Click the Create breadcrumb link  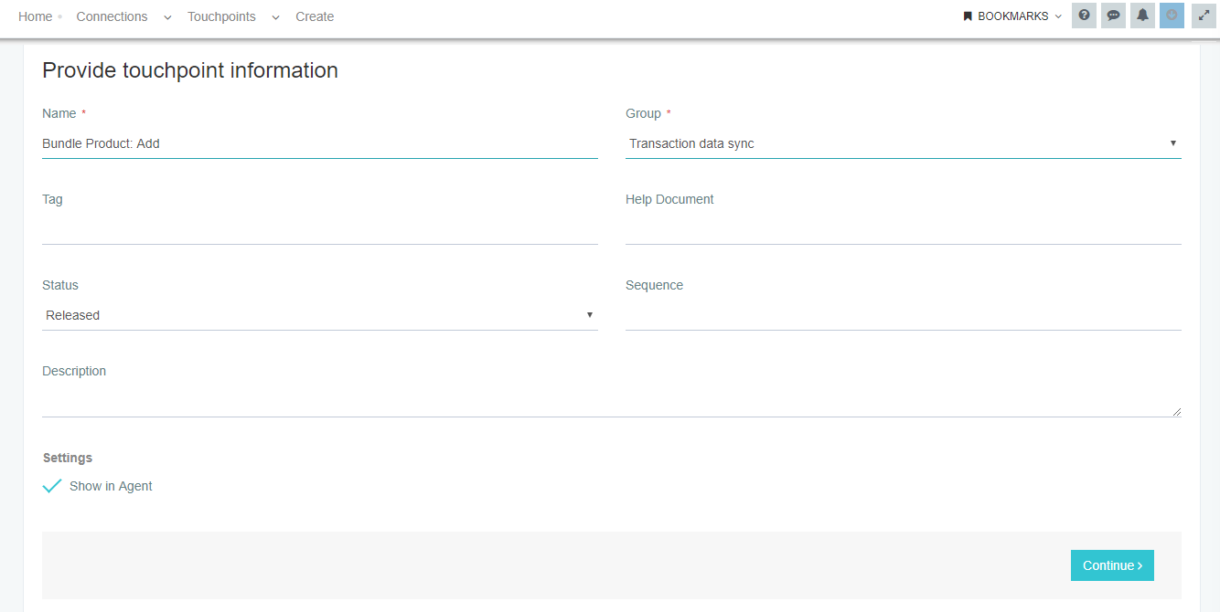(x=315, y=16)
